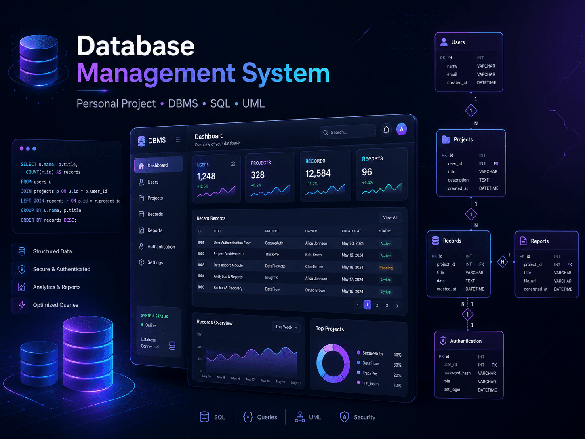Click the Database Connected stack icon
The width and height of the screenshot is (585, 439).
(x=172, y=346)
